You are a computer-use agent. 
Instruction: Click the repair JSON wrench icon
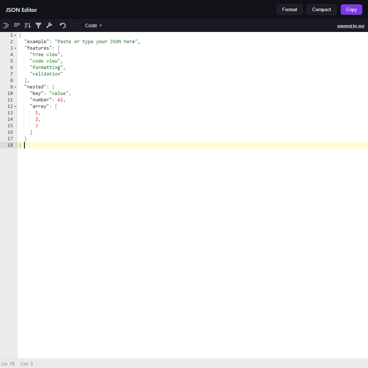[x=49, y=25]
